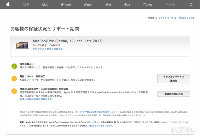Click オンラインで購入証明書を提出できます link
This screenshot has height=137, width=200.
point(93,112)
